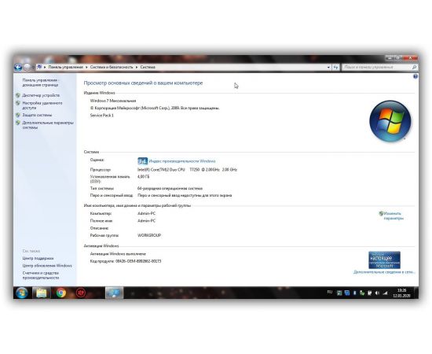The image size is (432, 354).
Task: Open Action Center flag tray icon
Action: click(x=369, y=293)
